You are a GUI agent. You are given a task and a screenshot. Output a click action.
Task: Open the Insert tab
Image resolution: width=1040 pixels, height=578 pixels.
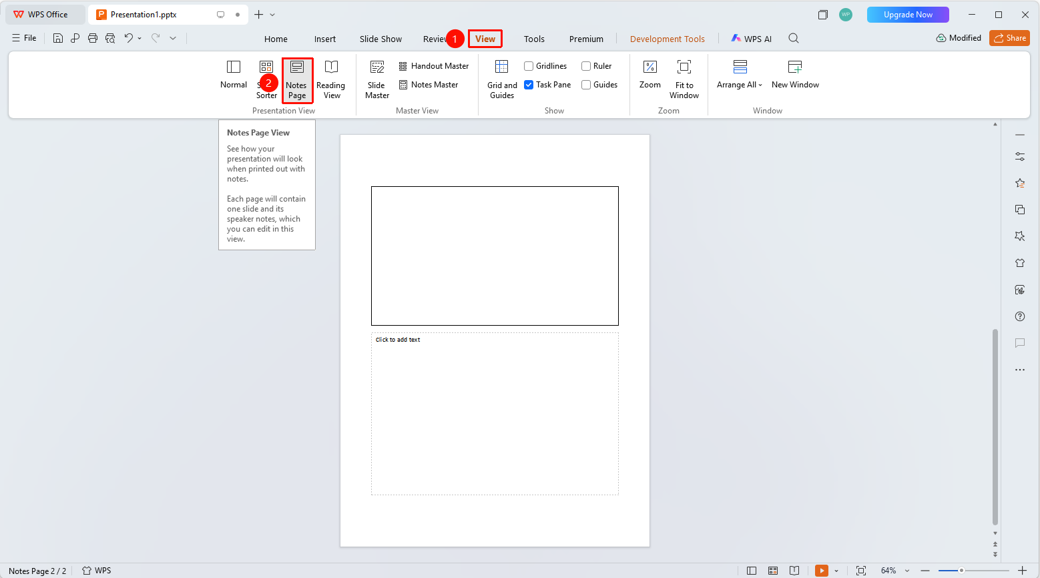pyautogui.click(x=325, y=39)
